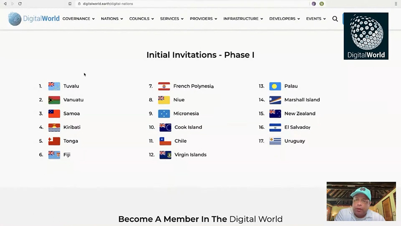
Task: Click the Uruguay flag icon
Action: (x=275, y=141)
